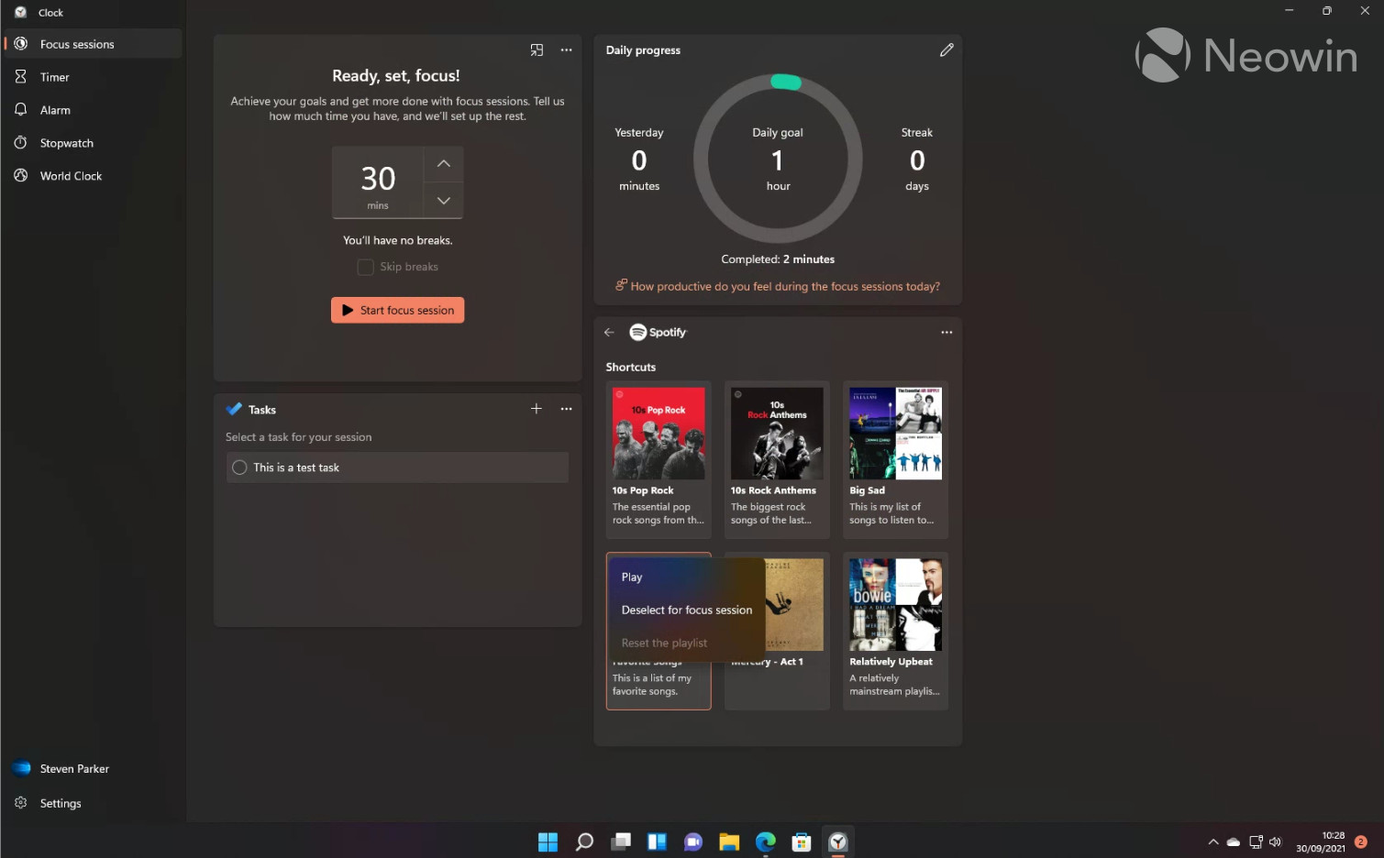Decrease focus minutes with the down chevron

(x=443, y=200)
